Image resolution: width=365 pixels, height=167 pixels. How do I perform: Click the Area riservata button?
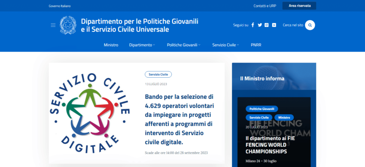pyautogui.click(x=299, y=6)
